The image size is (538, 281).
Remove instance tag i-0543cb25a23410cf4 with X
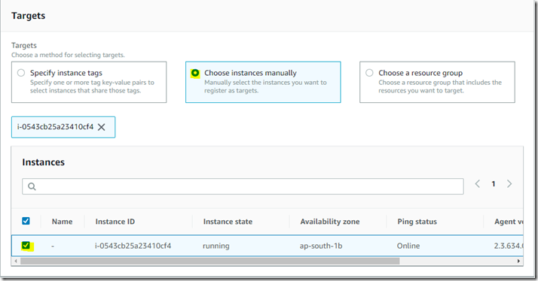[x=101, y=127]
